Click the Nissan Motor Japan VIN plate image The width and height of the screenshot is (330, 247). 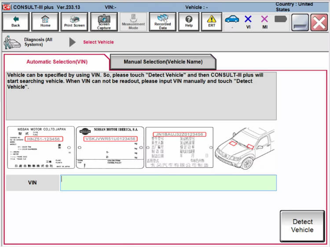pyautogui.click(x=41, y=147)
